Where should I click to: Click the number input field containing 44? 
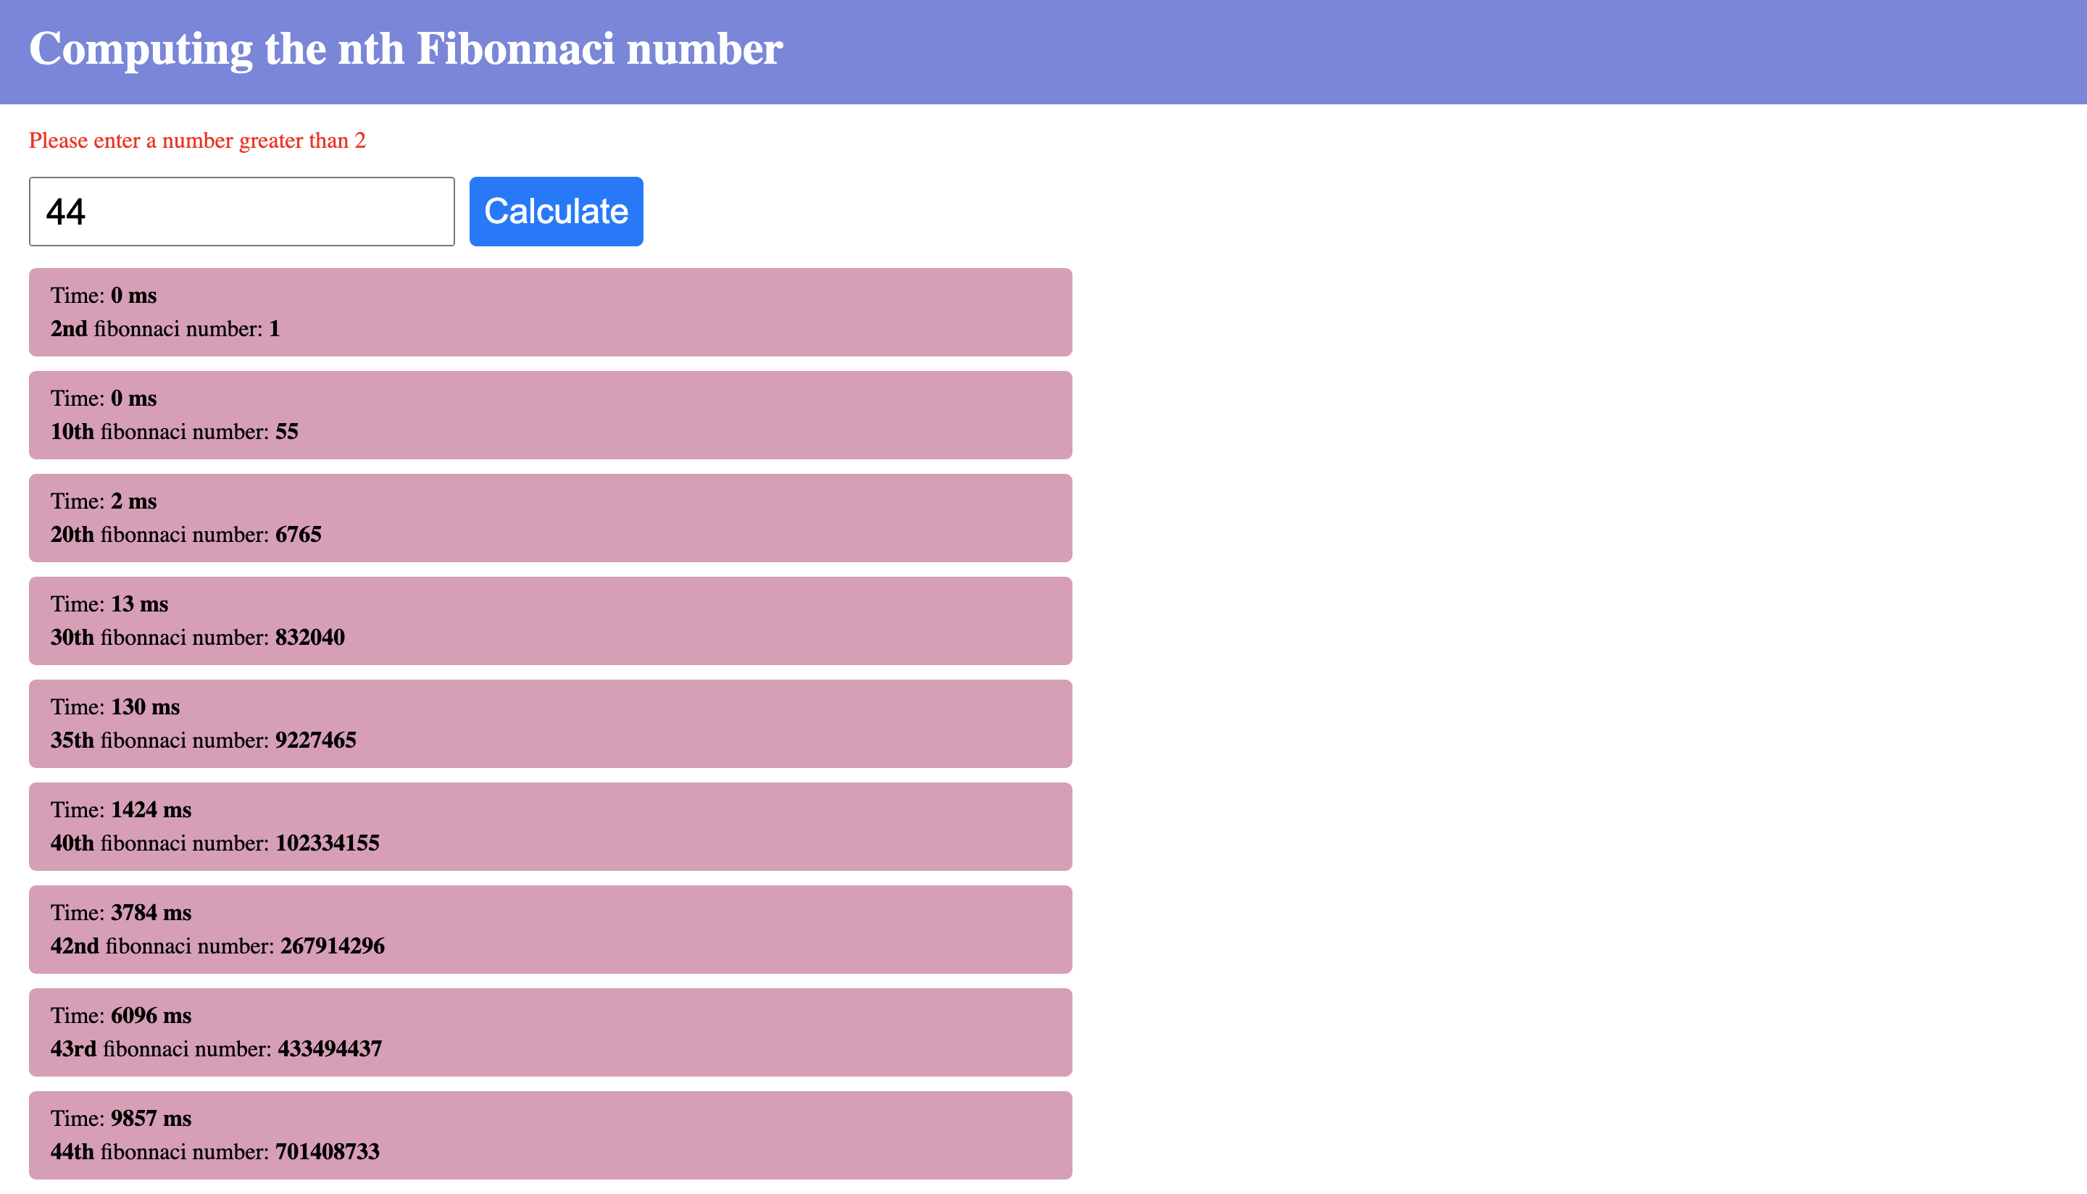pyautogui.click(x=241, y=211)
